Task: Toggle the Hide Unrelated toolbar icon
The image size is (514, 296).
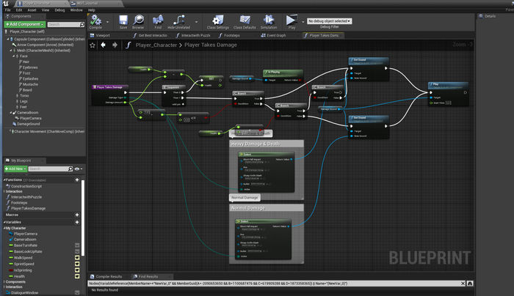Action: [x=179, y=21]
